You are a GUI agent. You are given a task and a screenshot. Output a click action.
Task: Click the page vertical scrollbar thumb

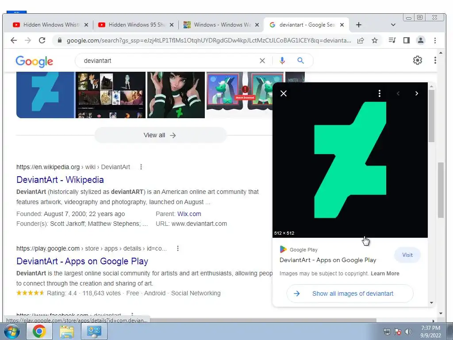point(441,190)
